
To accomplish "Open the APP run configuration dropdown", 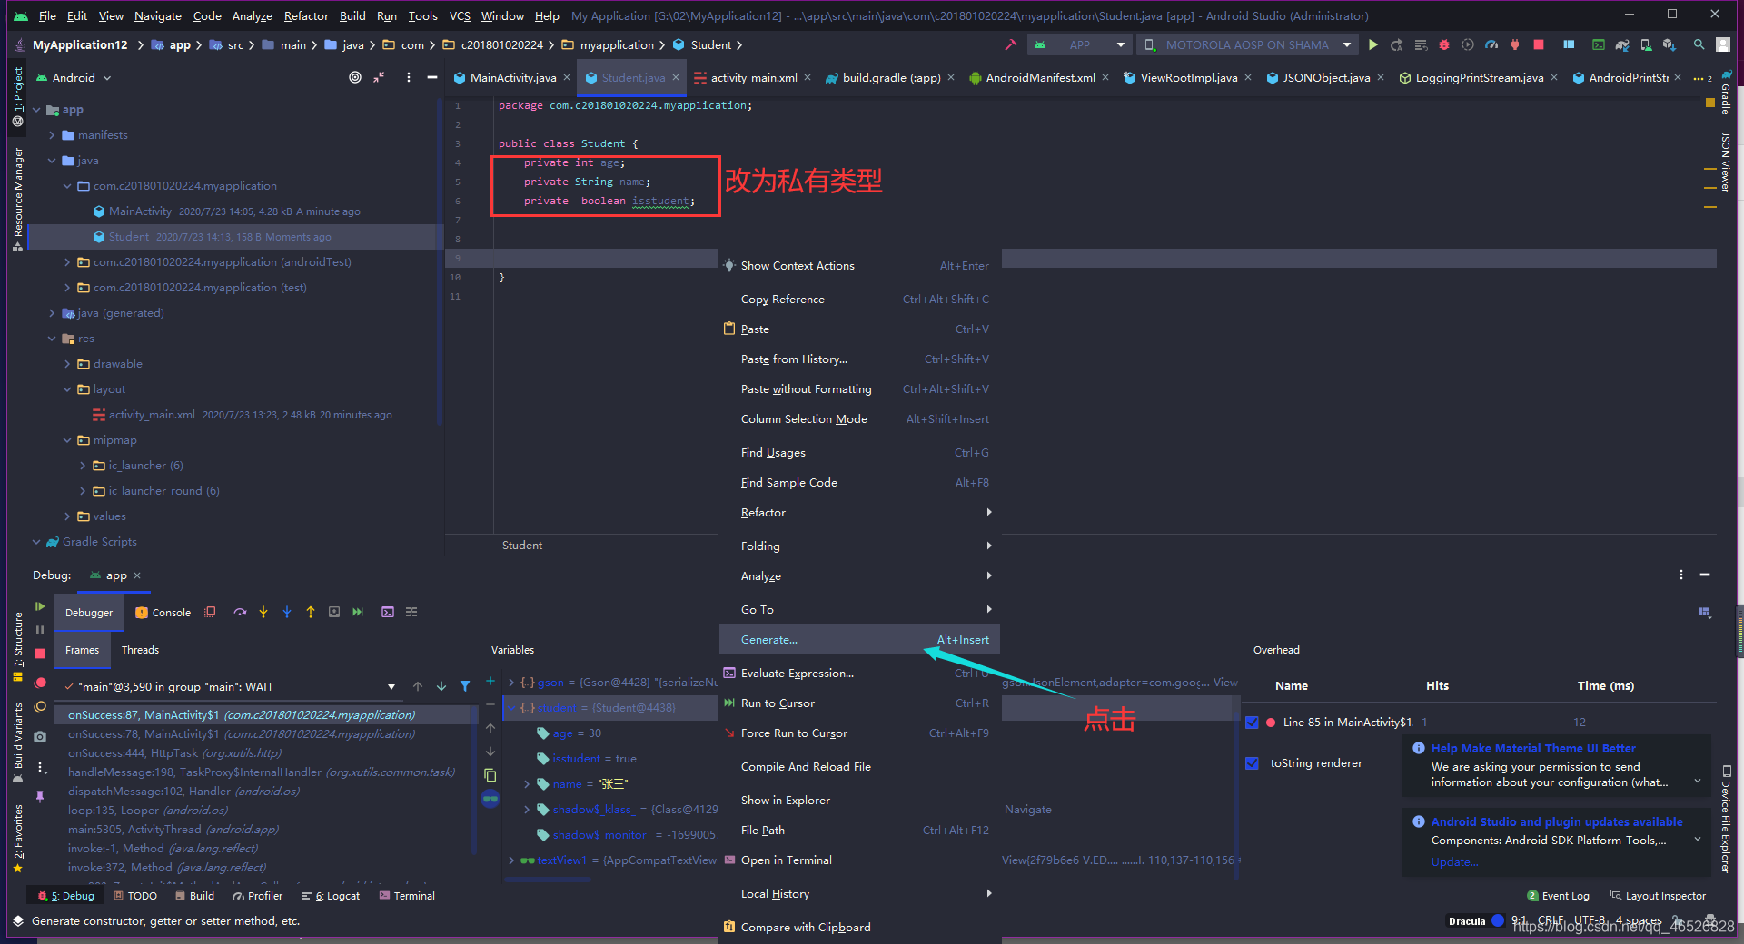I will [1079, 44].
